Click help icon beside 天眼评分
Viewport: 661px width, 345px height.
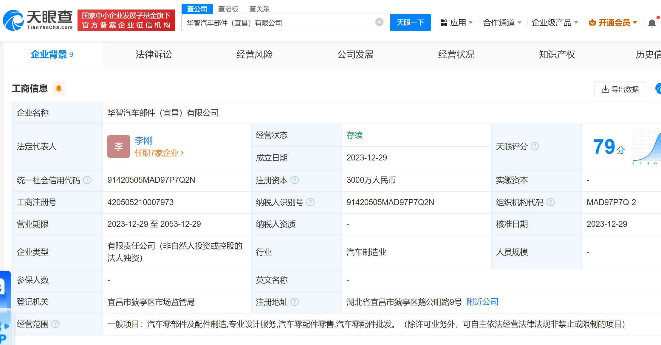(x=535, y=146)
